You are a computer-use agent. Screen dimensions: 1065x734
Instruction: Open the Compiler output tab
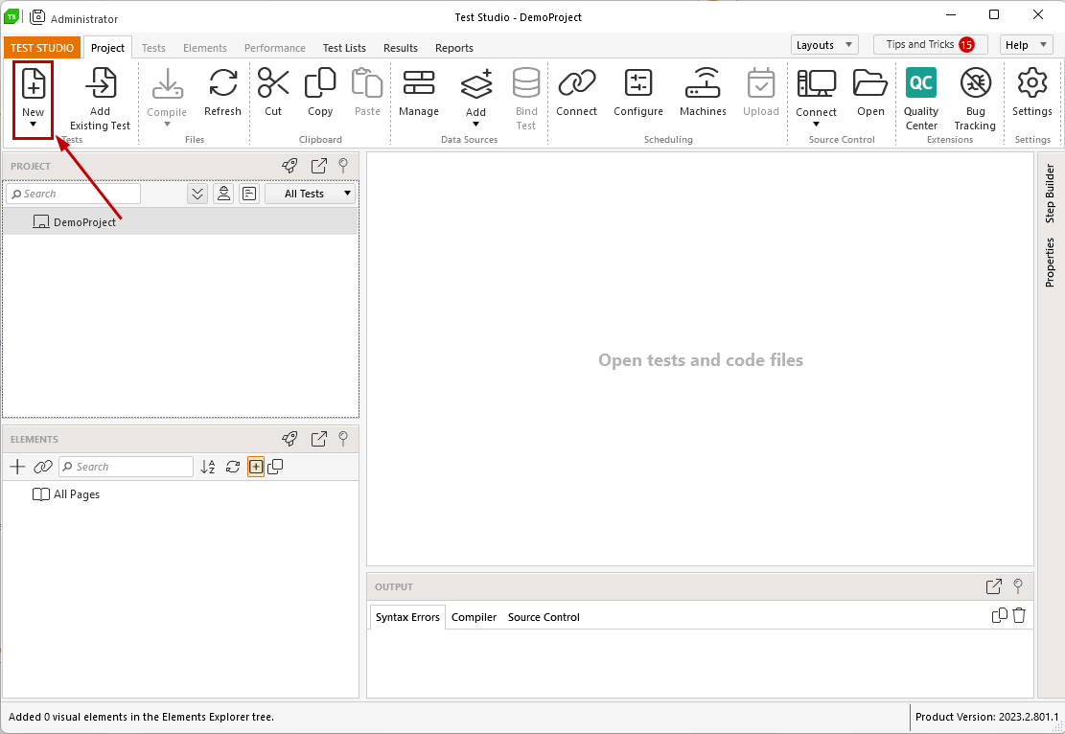click(x=475, y=617)
